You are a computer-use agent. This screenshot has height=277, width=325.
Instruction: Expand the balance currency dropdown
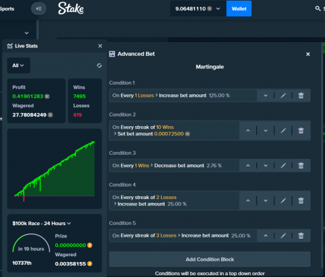218,8
